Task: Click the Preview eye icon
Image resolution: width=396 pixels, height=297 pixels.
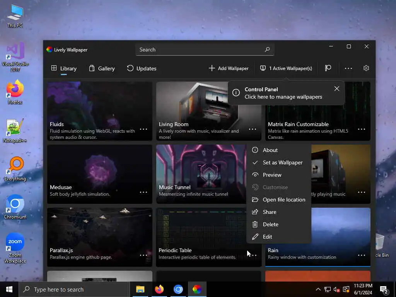Action: 255,175
